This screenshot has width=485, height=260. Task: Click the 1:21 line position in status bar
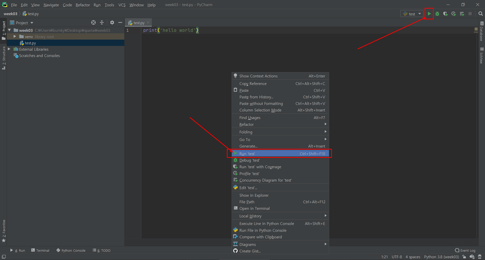click(385, 257)
